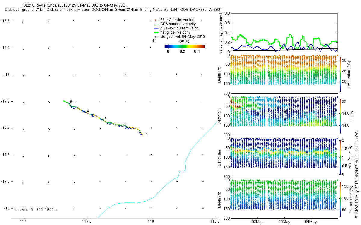Image resolution: width=361 pixels, height=225 pixels.
Task: Click the map's horizontal velocity colorbar
Action: pos(185,46)
